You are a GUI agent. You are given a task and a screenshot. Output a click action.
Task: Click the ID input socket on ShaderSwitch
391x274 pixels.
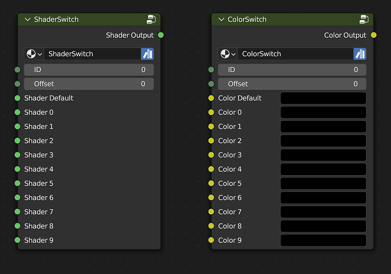18,70
